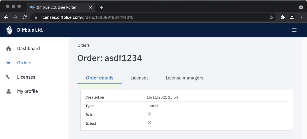
Task: Click the Dashboard home icon
Action: click(x=9, y=48)
